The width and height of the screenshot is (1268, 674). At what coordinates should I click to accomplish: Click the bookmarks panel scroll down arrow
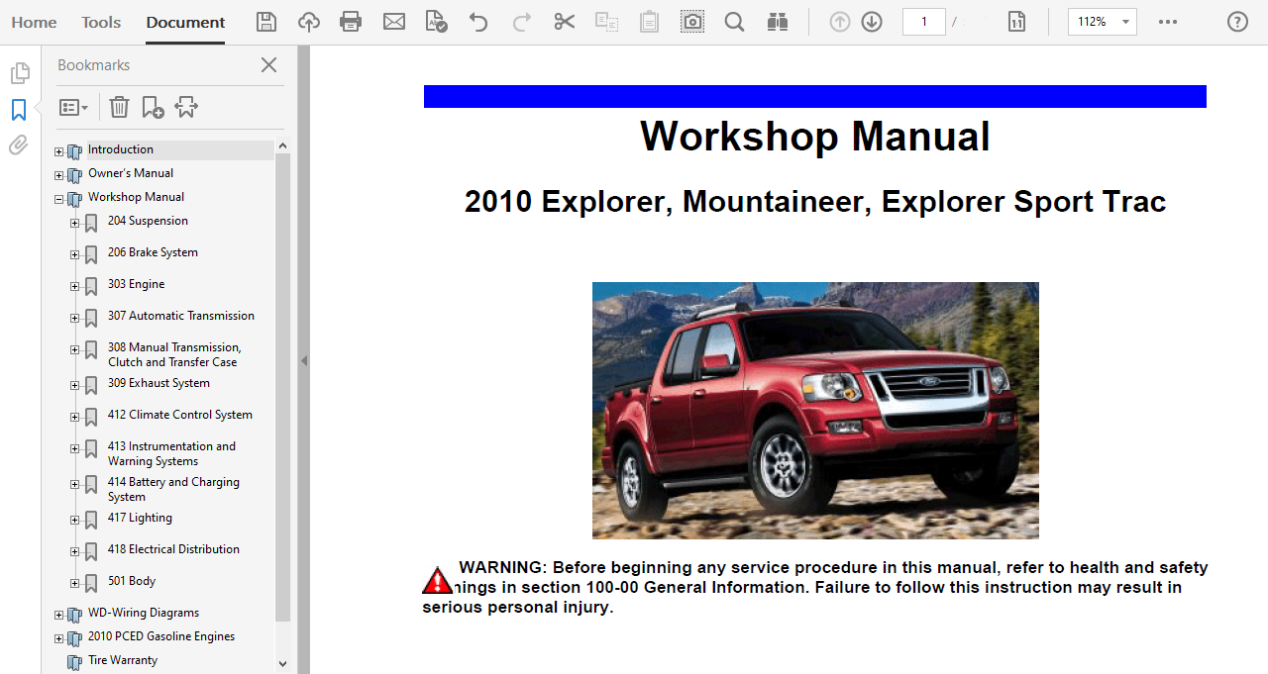pos(282,664)
